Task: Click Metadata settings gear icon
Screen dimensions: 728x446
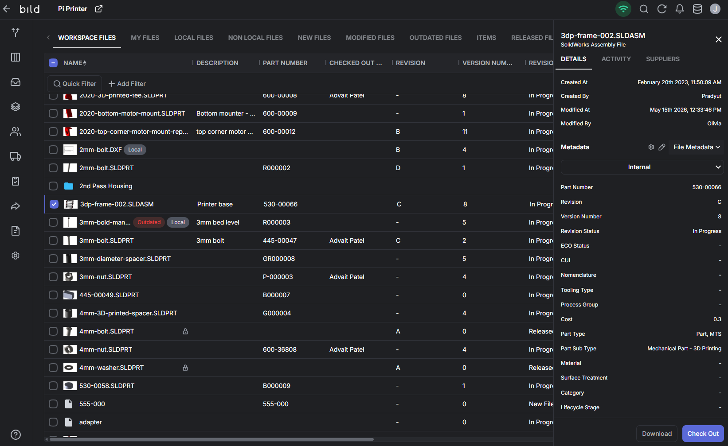Action: coord(651,147)
